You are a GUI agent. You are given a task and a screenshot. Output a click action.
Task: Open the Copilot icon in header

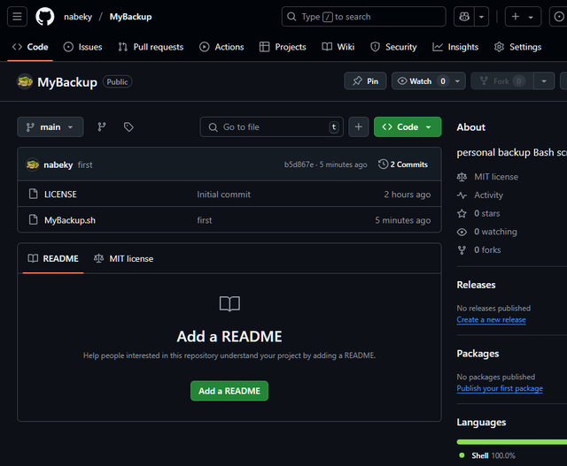coord(463,17)
